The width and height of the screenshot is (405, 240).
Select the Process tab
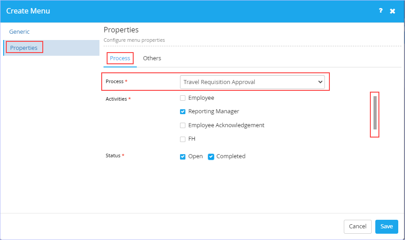click(x=120, y=58)
